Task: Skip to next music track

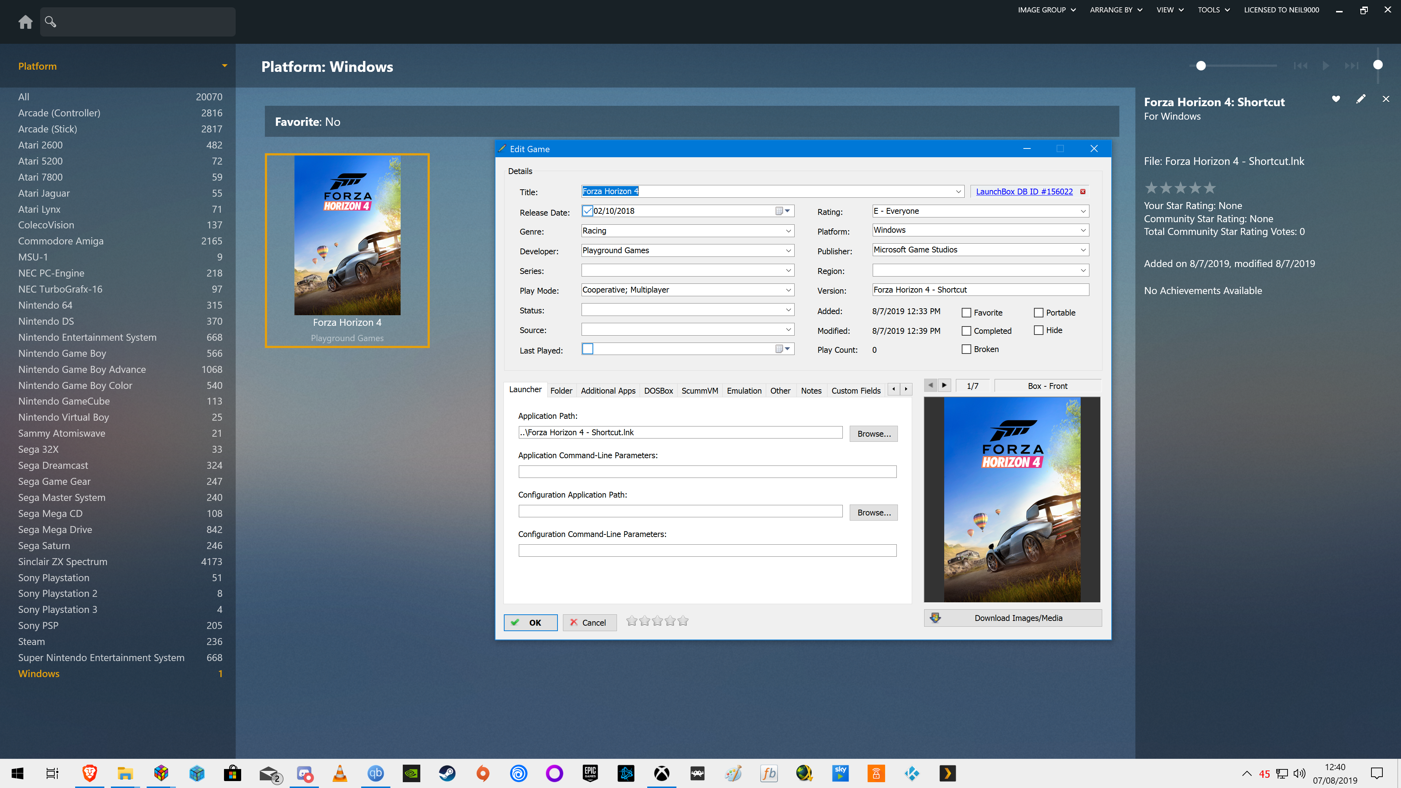Action: 1351,66
